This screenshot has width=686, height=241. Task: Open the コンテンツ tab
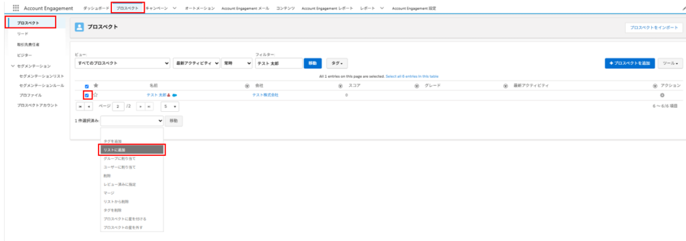pyautogui.click(x=285, y=8)
